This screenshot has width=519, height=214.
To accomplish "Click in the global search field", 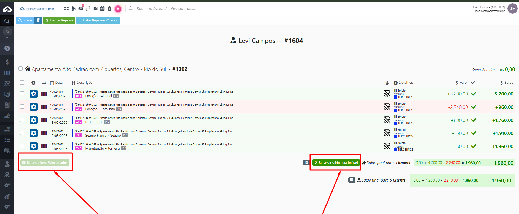I will coord(167,9).
